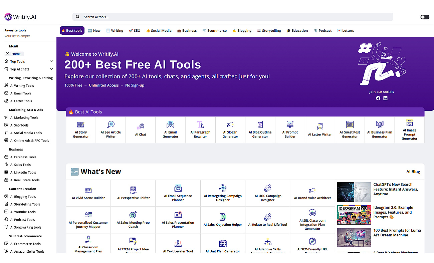The height and width of the screenshot is (263, 434).
Task: Click the Search AI tools field
Action: (x=233, y=17)
